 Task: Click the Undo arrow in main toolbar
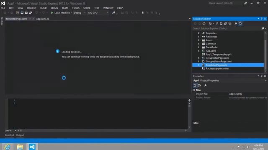click(x=36, y=13)
